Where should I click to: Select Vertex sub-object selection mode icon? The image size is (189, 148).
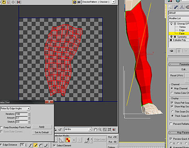click(x=56, y=140)
